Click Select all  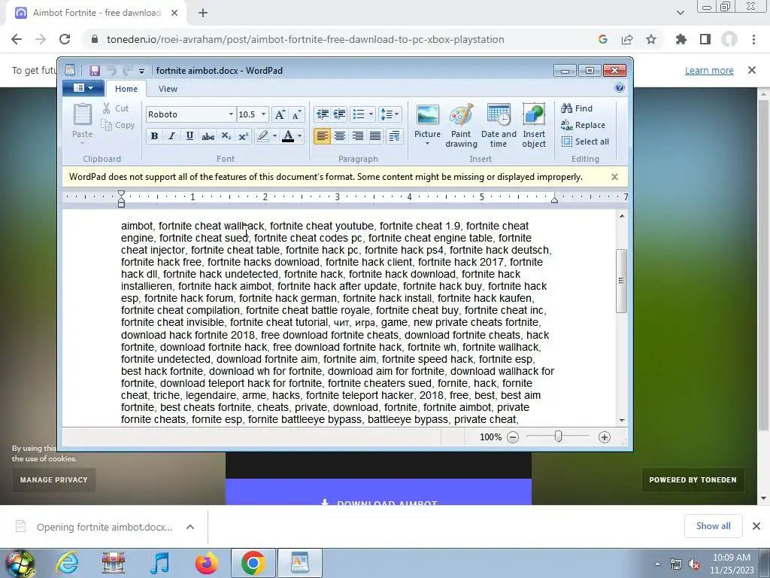[x=585, y=141]
